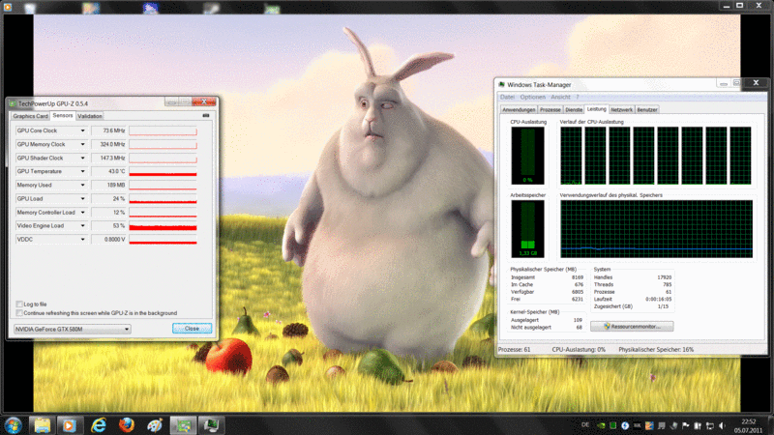Image resolution: width=774 pixels, height=435 pixels.
Task: Open Memory Controller Load sensor dropdown
Action: point(82,213)
